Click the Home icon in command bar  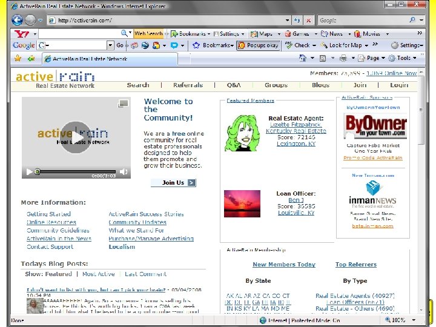303,58
